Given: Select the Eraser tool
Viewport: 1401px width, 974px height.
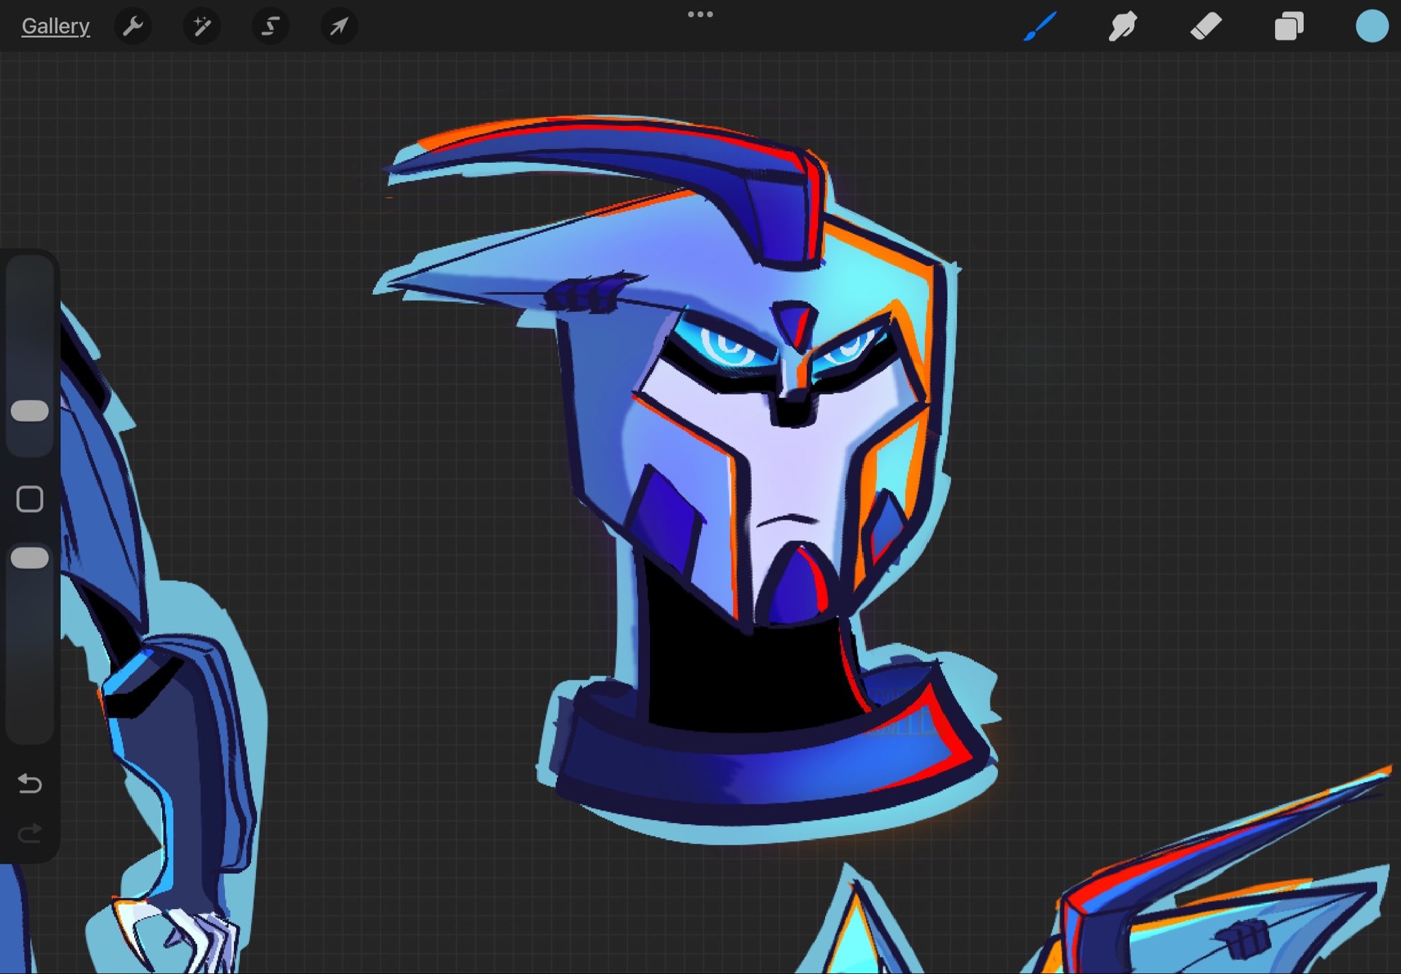Looking at the screenshot, I should [1206, 27].
